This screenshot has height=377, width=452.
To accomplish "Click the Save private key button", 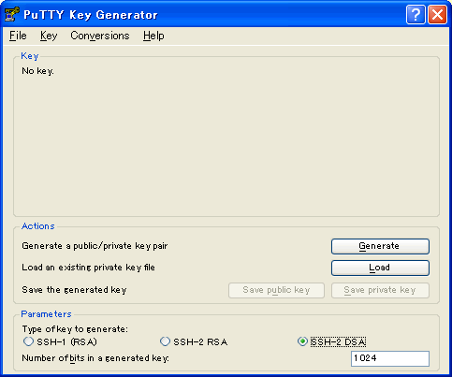I will coord(380,290).
